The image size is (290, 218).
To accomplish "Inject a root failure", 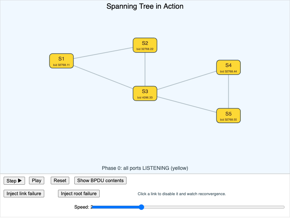I will pyautogui.click(x=79, y=194).
